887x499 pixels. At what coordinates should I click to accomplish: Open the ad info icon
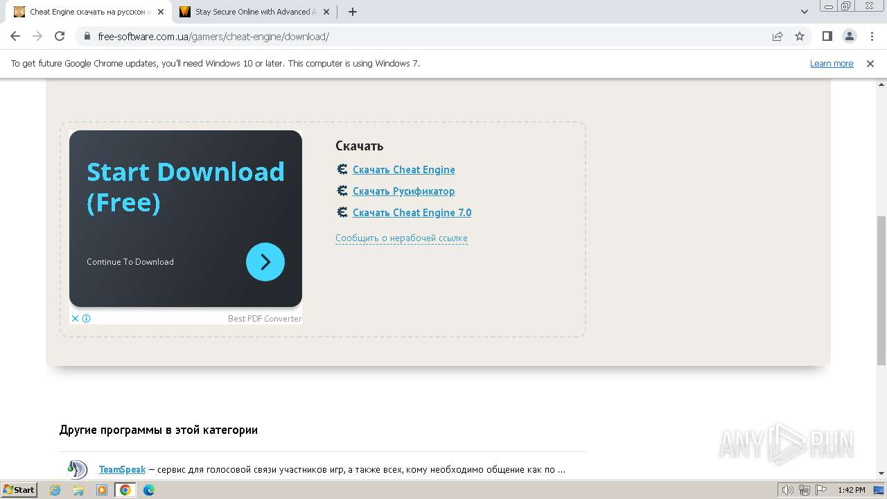(x=86, y=318)
